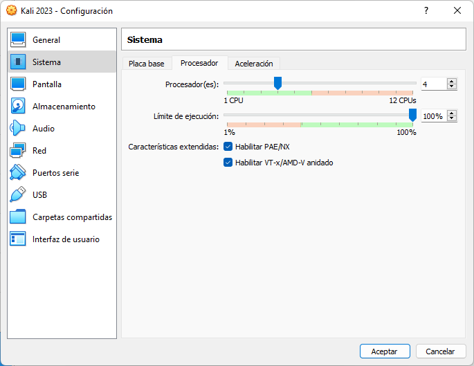Select the General label in sidebar
474x366 pixels.
pyautogui.click(x=46, y=40)
